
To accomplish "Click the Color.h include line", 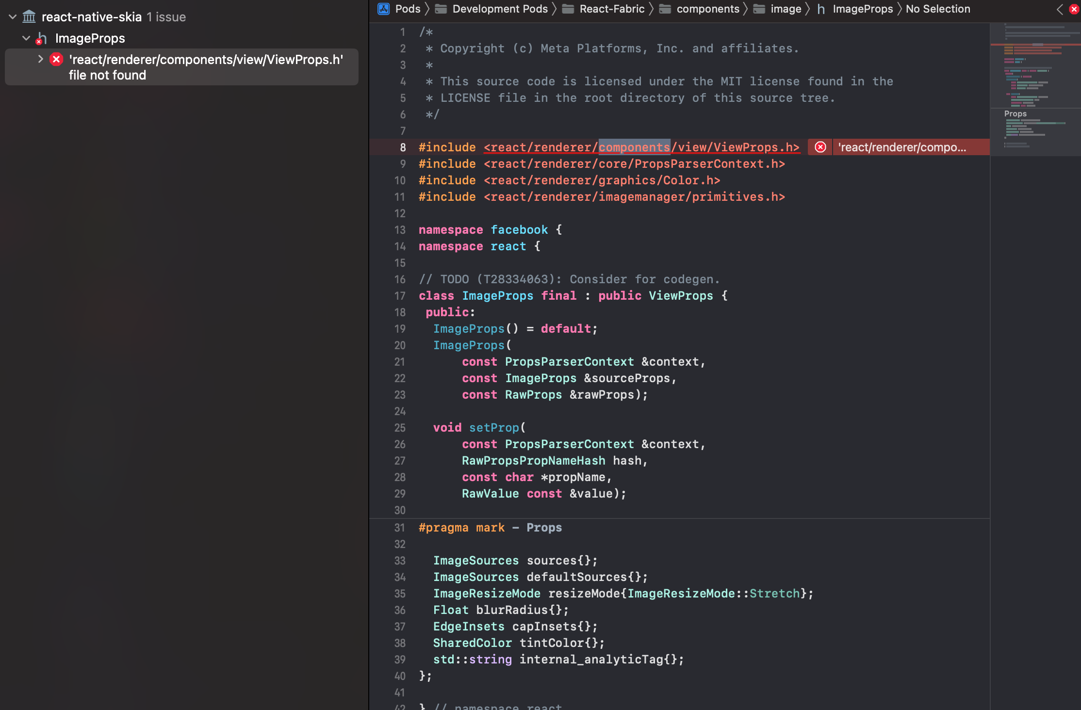I will pos(570,180).
